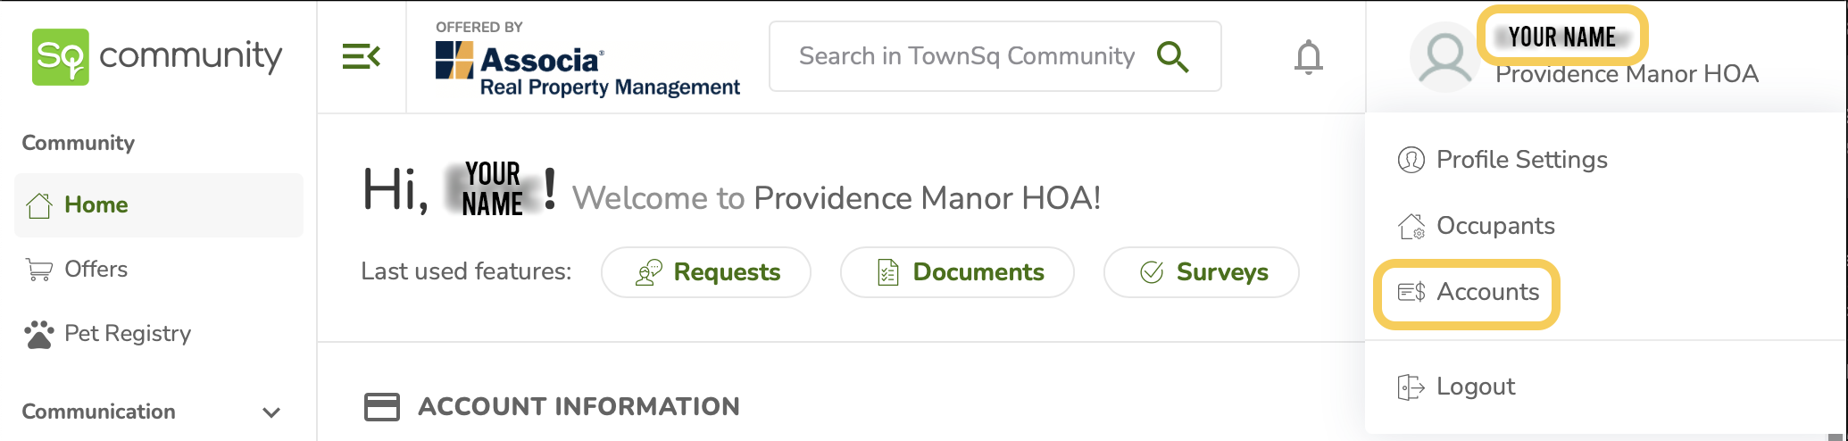1848x441 pixels.
Task: Log out using the Logout option
Action: click(1475, 387)
